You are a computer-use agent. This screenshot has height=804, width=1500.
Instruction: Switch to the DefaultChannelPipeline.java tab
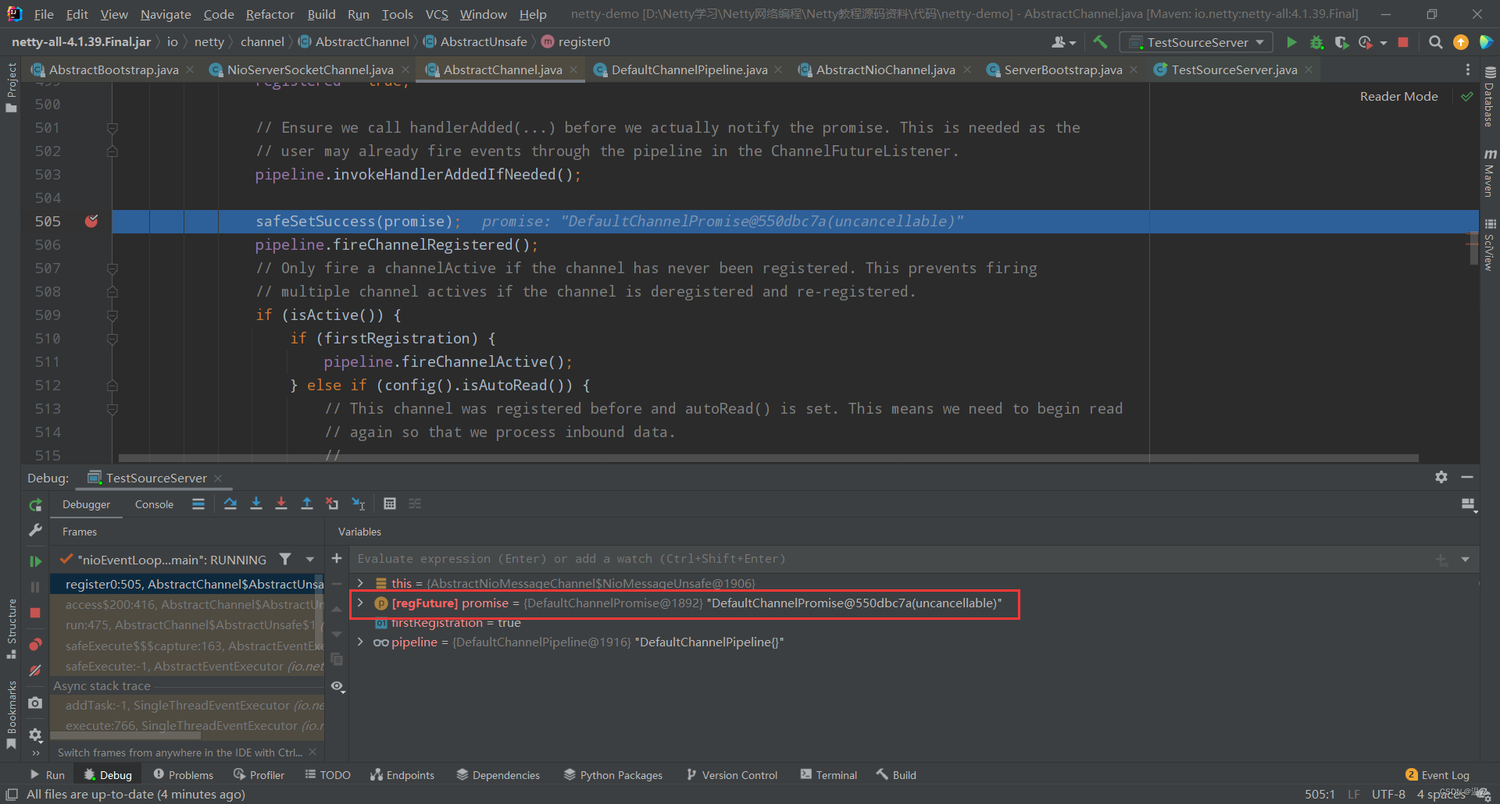tap(689, 69)
